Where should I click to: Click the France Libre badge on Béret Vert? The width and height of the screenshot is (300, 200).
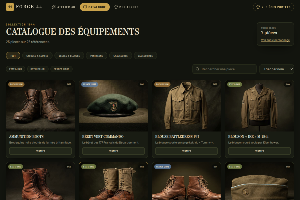tap(89, 84)
